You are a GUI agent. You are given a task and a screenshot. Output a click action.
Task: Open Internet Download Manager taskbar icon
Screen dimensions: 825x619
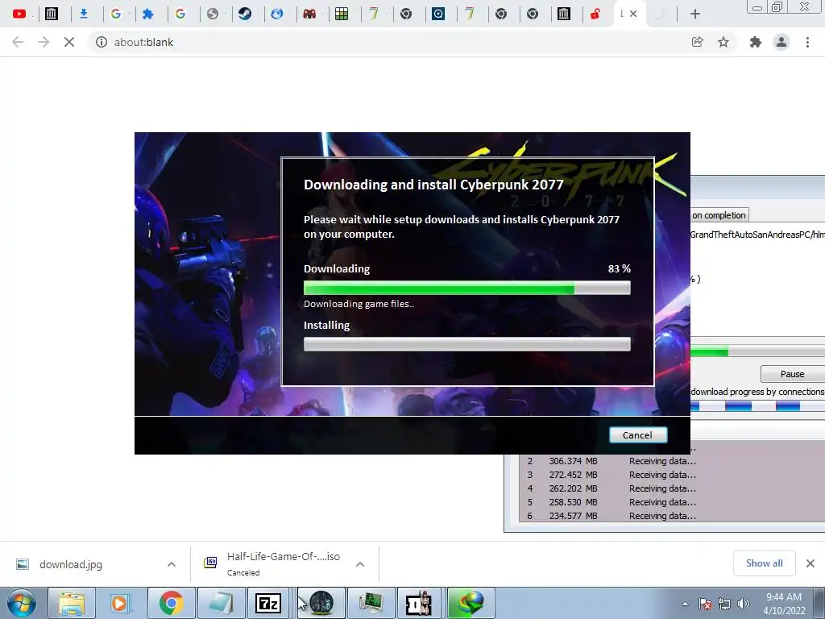click(x=470, y=603)
